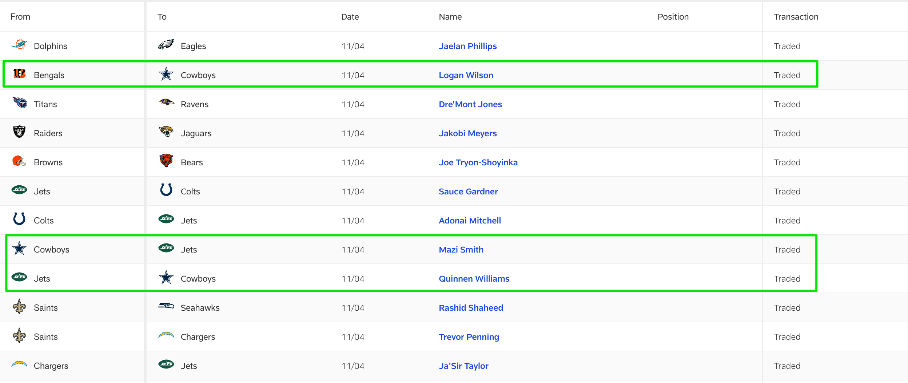Screen dimensions: 908x383
Task: Click the Chargers bolt in Ja'Sir Taylor row
Action: click(x=19, y=364)
